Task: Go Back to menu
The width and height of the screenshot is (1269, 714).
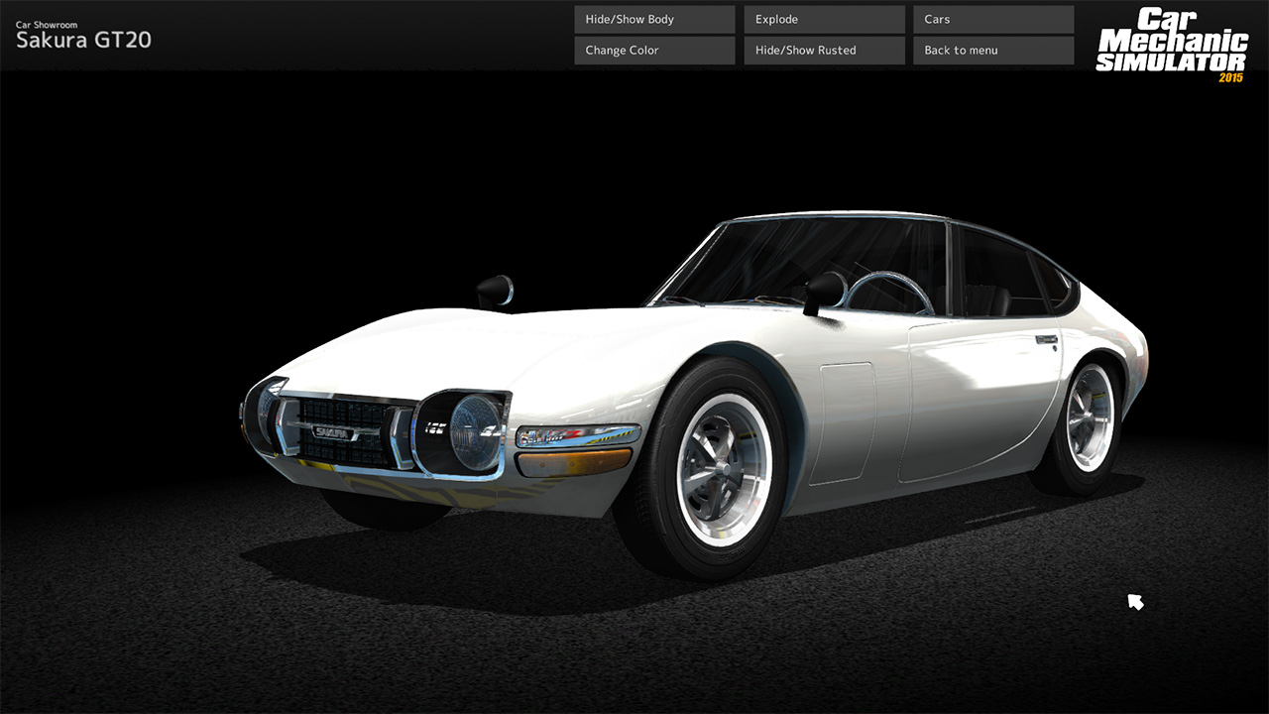Action: [x=993, y=50]
